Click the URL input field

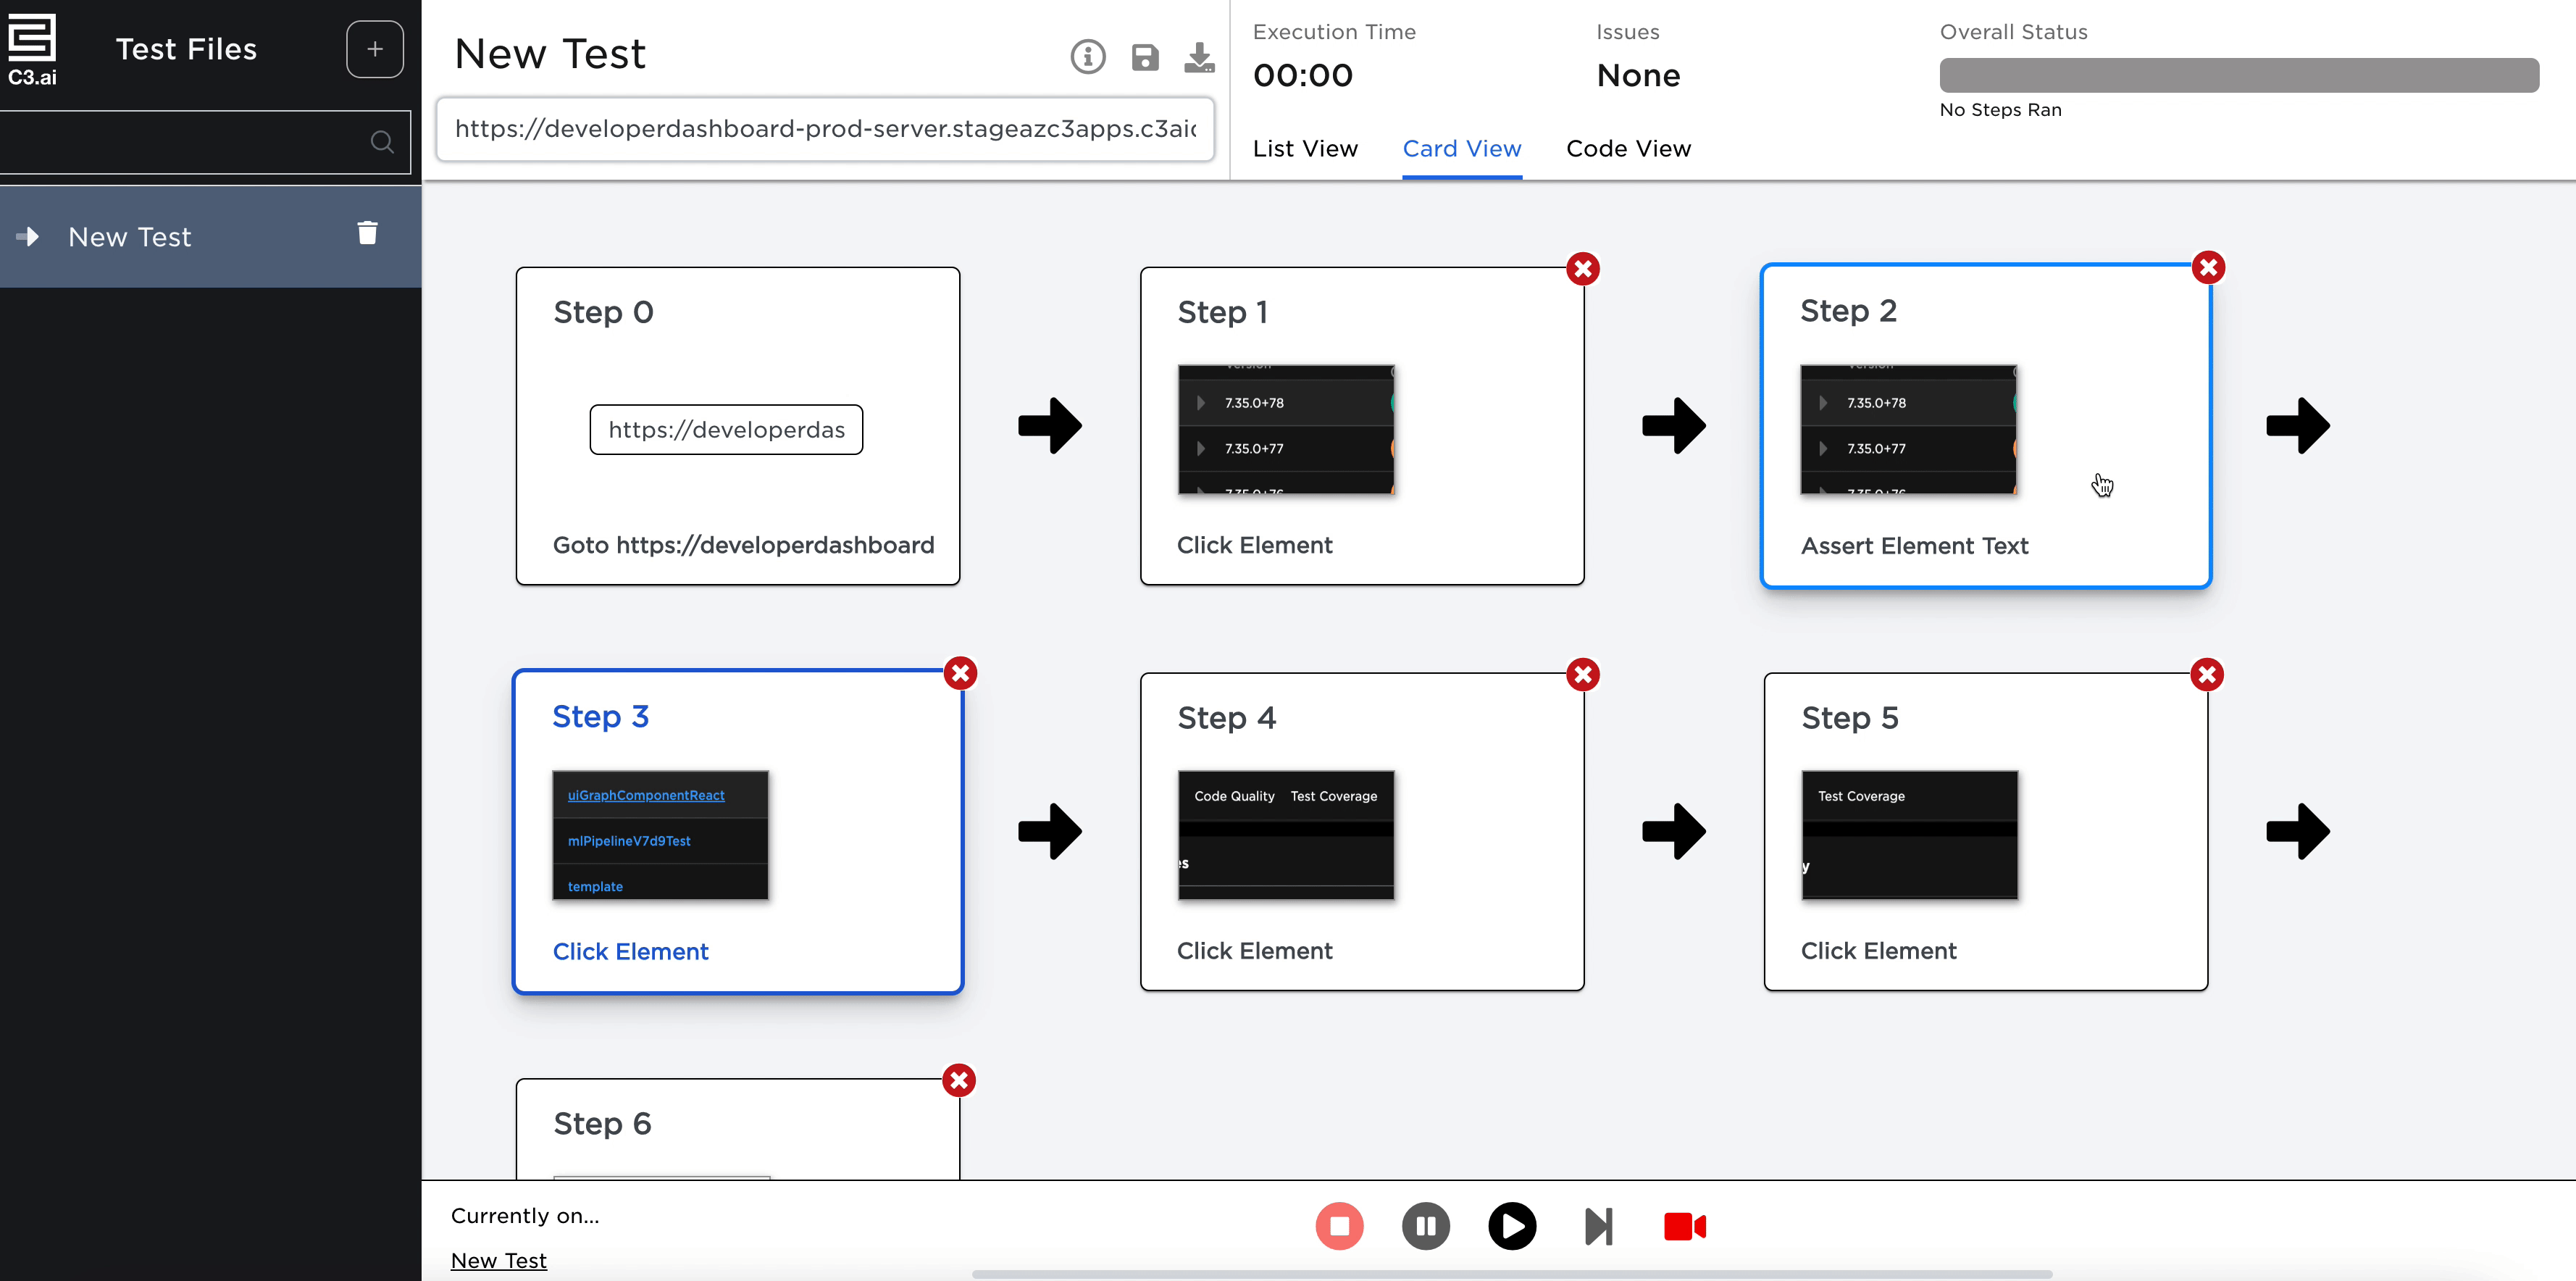824,130
